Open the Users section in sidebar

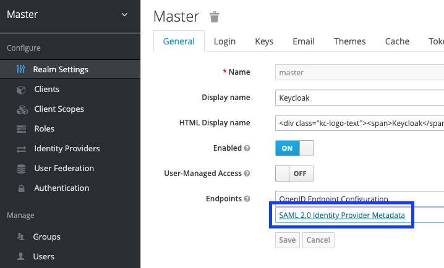coord(44,256)
